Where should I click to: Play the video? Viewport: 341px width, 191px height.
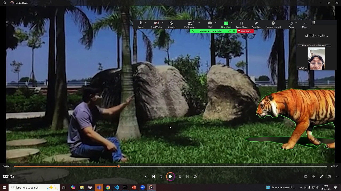point(170,176)
